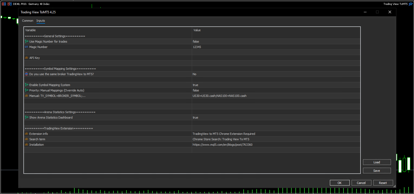Click the OK button
Screen dimensions: 414x194
339,183
